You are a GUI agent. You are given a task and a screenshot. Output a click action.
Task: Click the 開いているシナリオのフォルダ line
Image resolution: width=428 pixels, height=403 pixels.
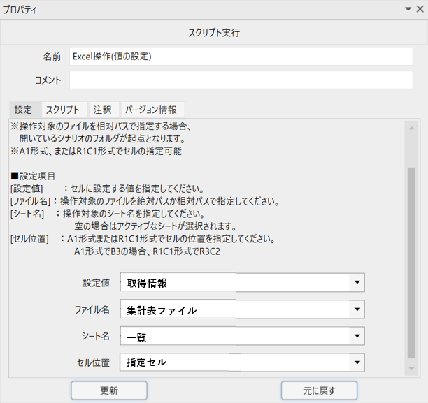103,138
